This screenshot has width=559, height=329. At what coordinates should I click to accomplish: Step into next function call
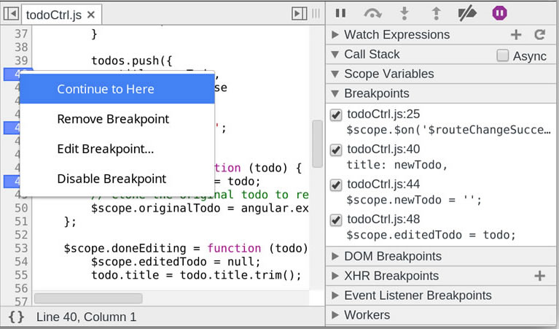[x=406, y=13]
